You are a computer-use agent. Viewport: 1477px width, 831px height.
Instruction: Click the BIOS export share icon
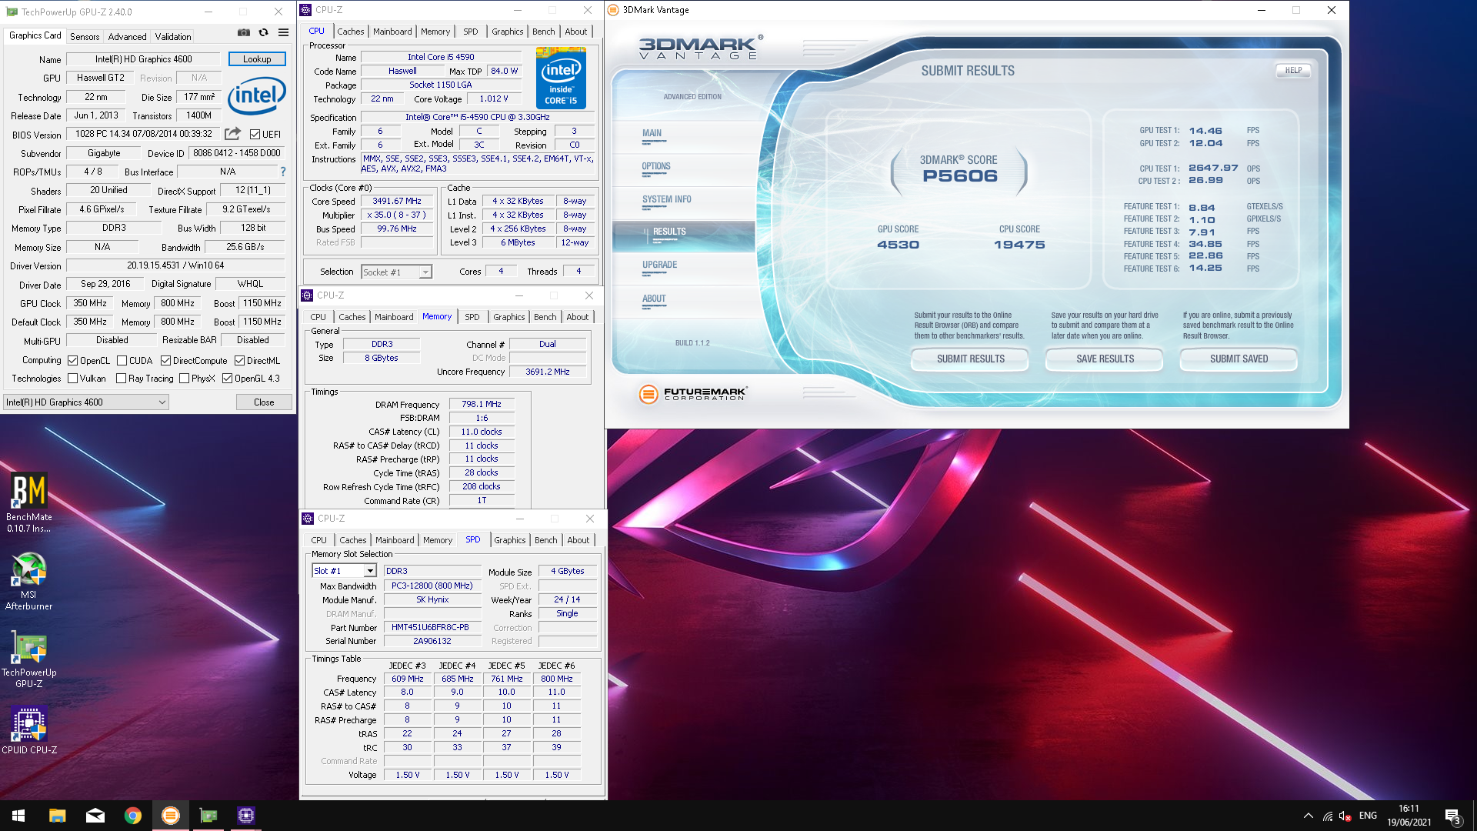point(232,133)
